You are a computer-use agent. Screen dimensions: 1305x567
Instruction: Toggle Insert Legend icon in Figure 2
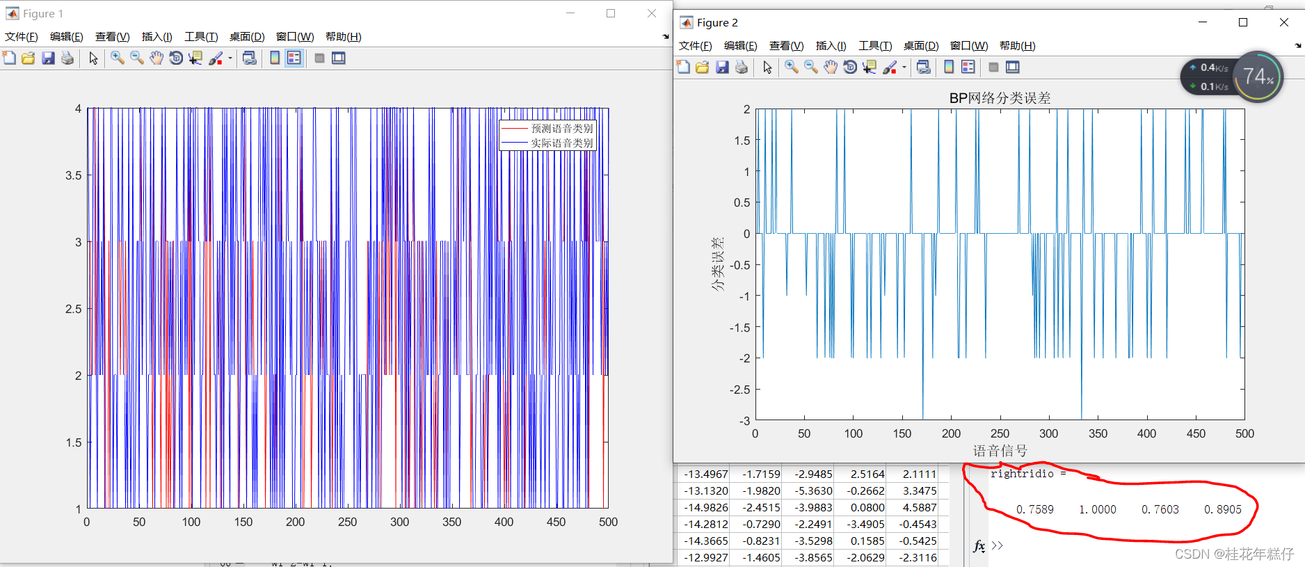click(968, 67)
